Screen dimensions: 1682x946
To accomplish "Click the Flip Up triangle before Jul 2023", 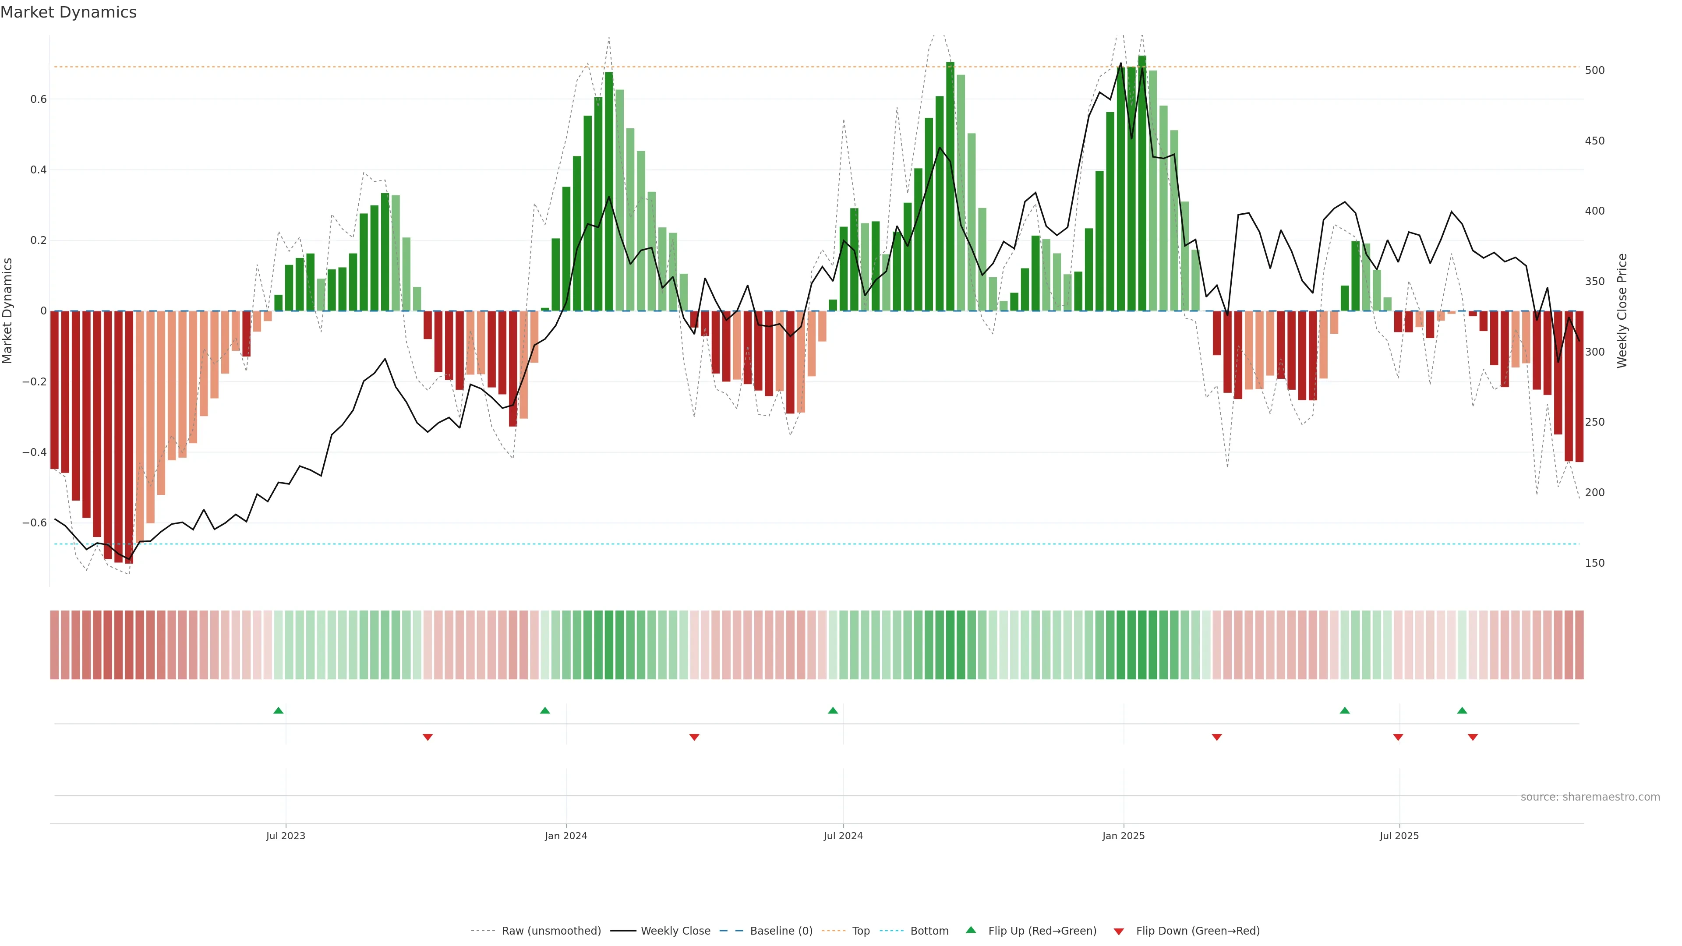I will click(x=278, y=710).
